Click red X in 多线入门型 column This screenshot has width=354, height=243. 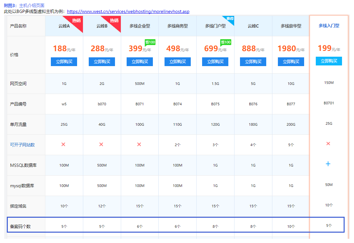tap(328, 144)
